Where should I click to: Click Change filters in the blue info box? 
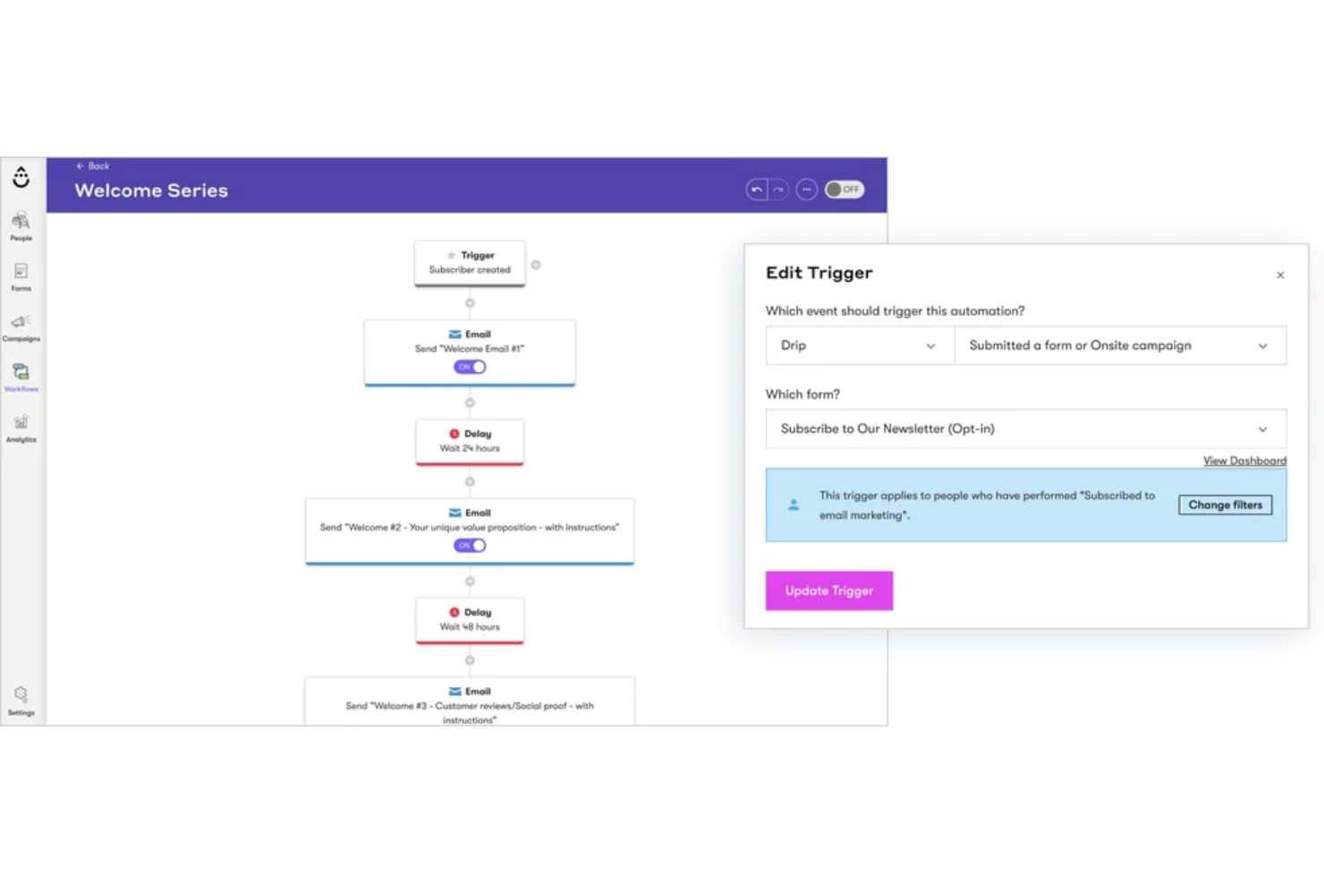coord(1224,505)
